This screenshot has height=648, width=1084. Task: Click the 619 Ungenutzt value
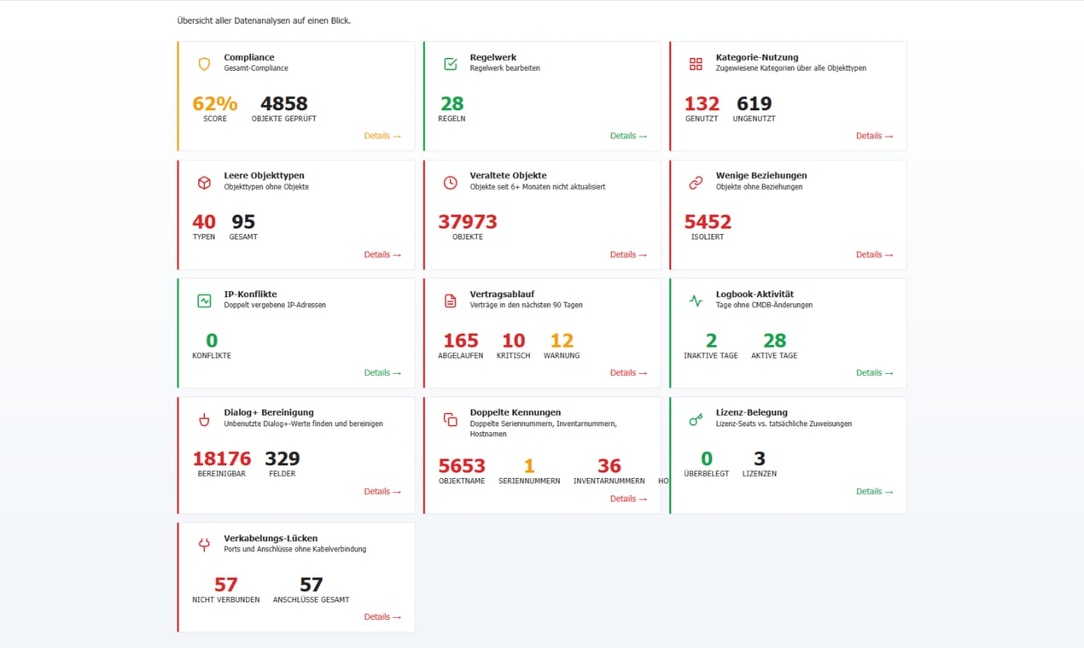tap(754, 103)
